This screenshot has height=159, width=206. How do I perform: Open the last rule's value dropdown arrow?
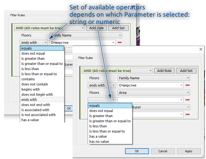181,114
